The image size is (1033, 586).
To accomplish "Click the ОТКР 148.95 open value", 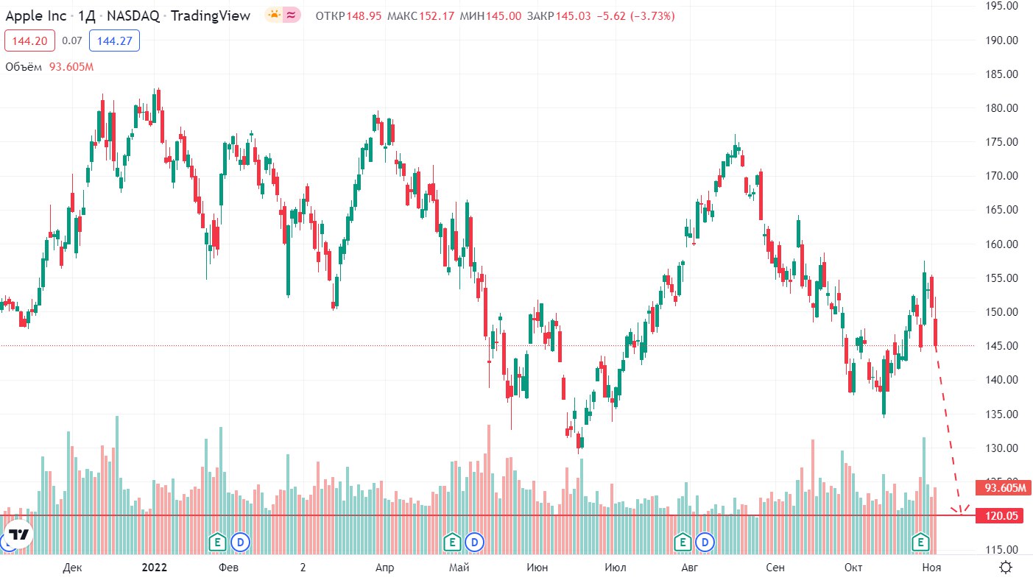I will [x=348, y=15].
